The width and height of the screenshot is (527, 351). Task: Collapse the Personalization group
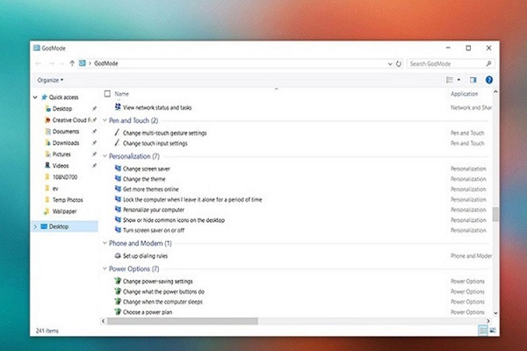pyautogui.click(x=104, y=155)
